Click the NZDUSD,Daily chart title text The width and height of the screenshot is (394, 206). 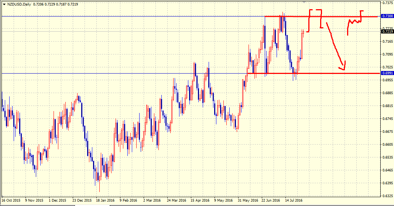19,4
